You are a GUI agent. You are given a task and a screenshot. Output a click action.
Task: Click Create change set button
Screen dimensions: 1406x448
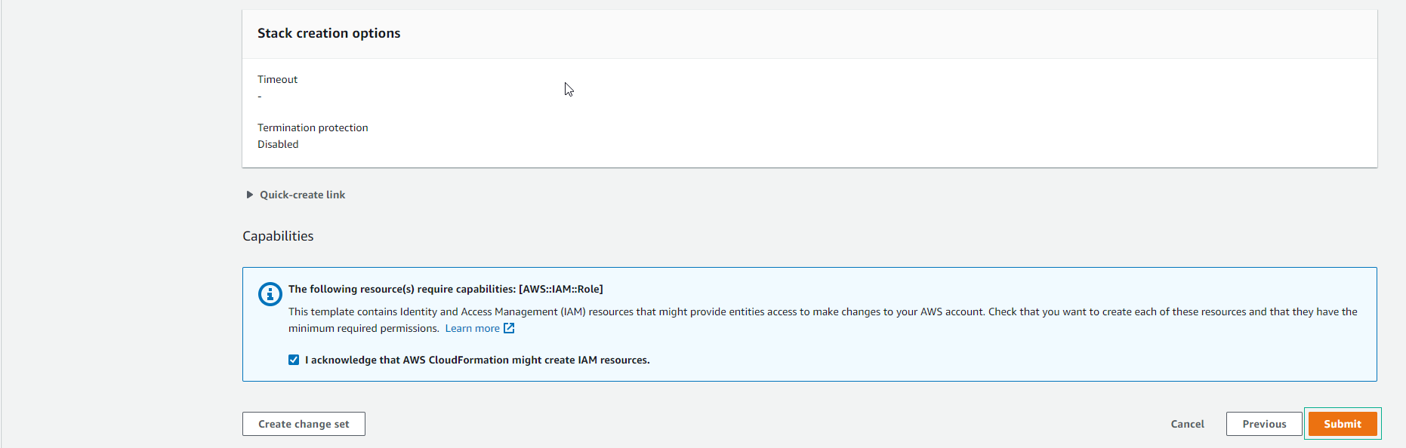(304, 424)
